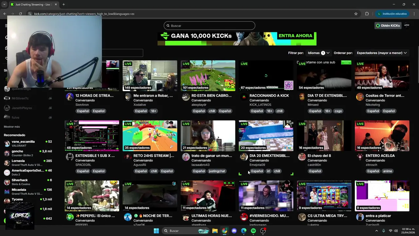Open followed channel MrStivenTc

click(x=28, y=98)
